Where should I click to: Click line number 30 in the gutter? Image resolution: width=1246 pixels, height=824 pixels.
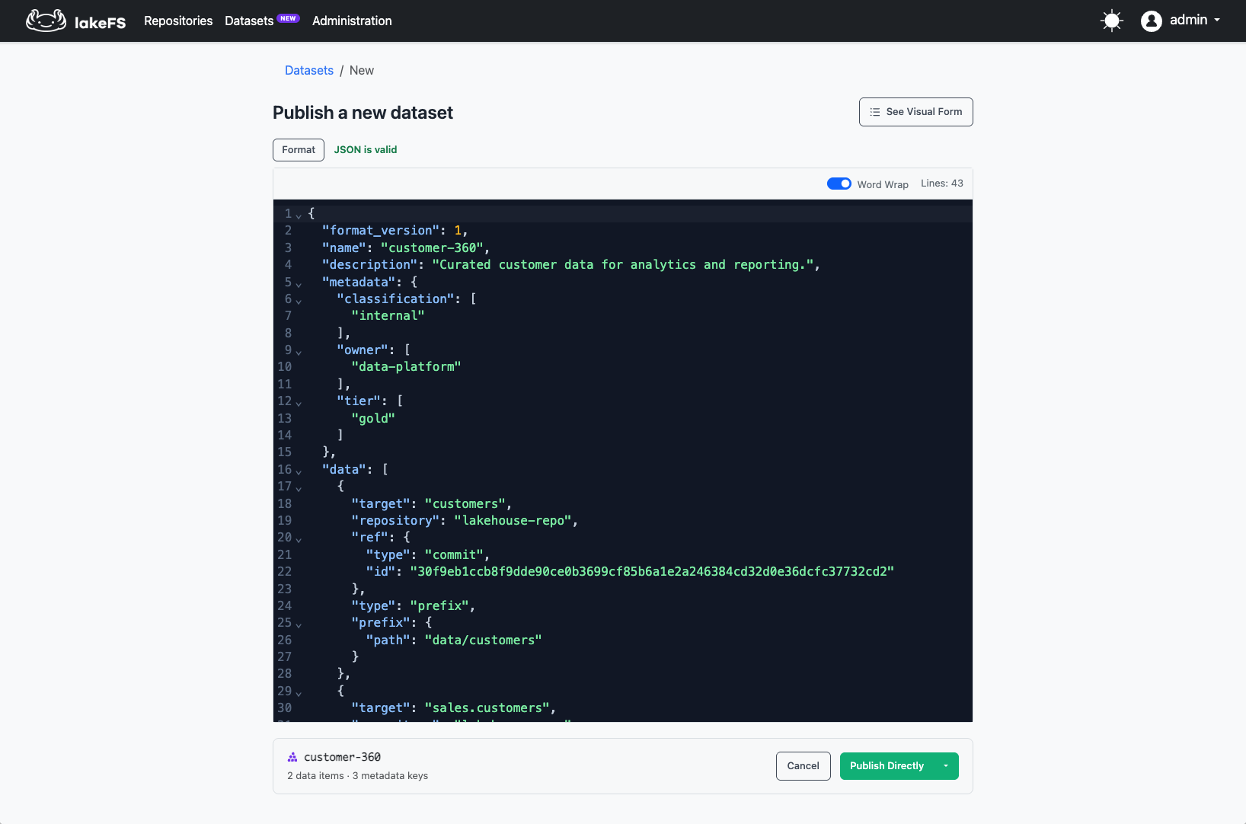click(x=284, y=707)
